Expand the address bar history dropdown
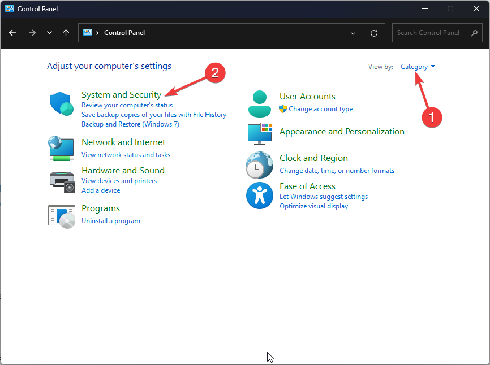490x365 pixels. pos(354,33)
